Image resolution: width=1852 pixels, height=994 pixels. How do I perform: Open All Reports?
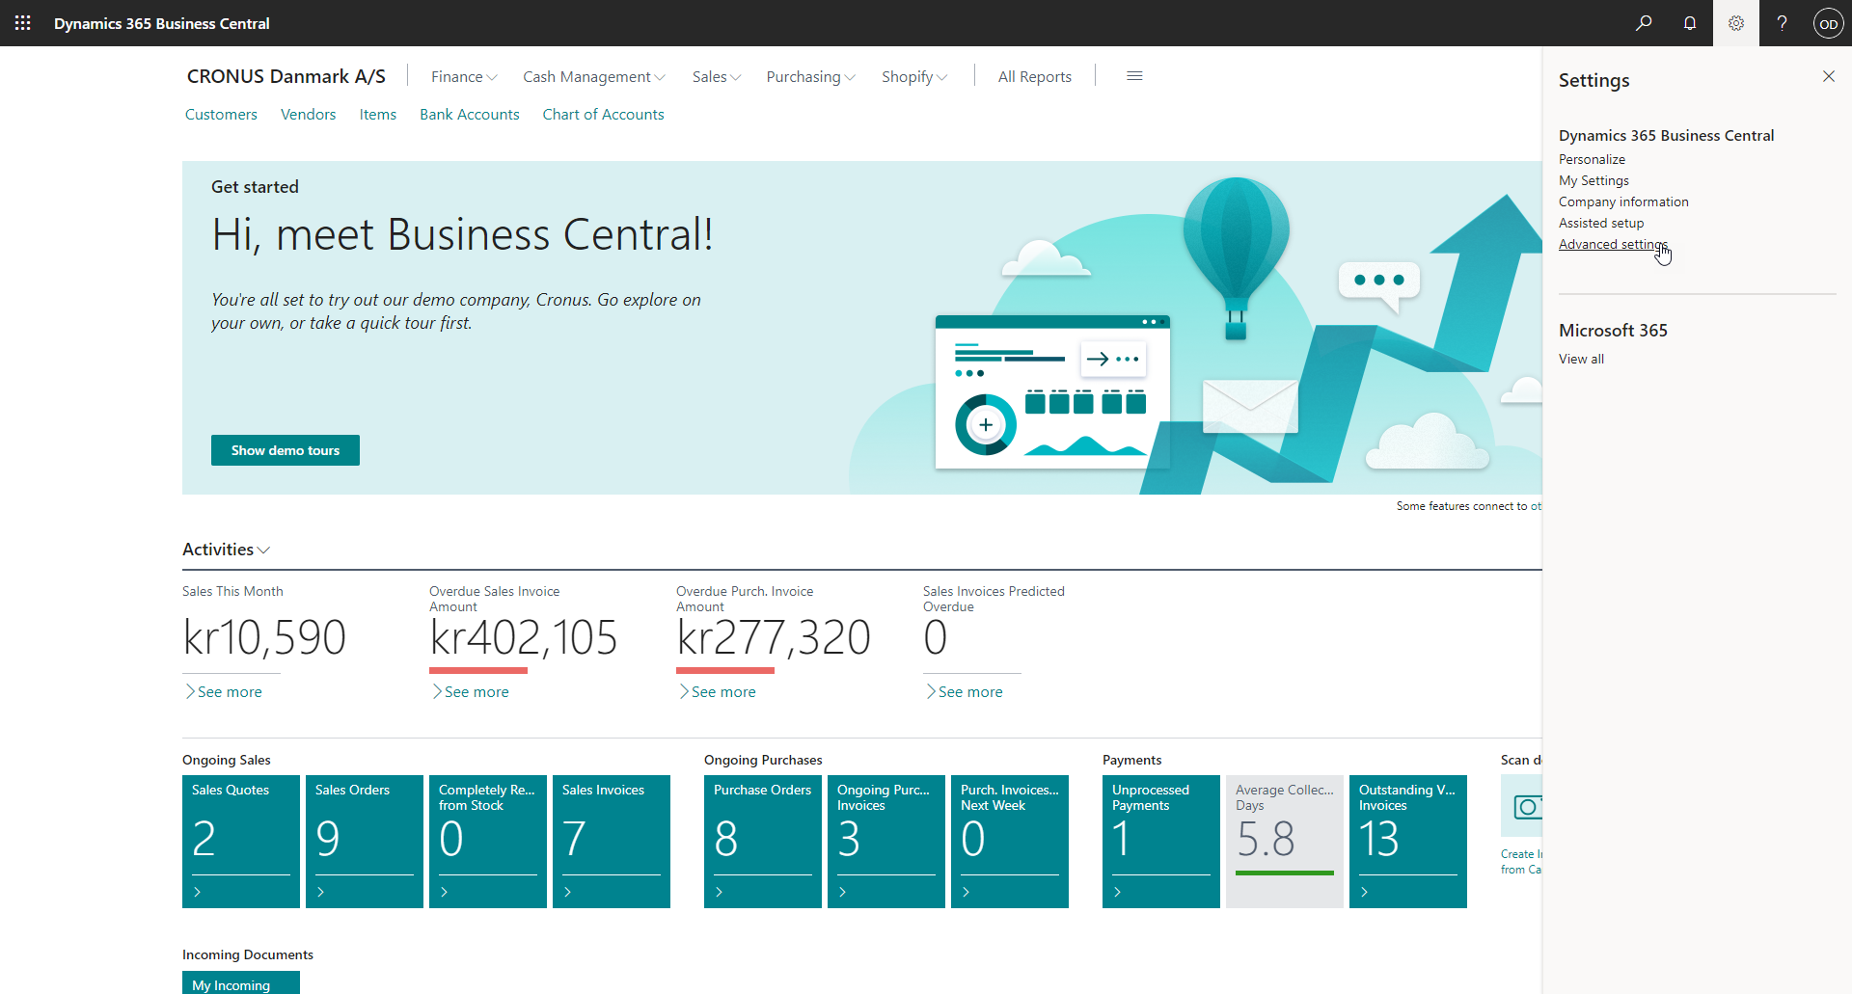point(1035,76)
